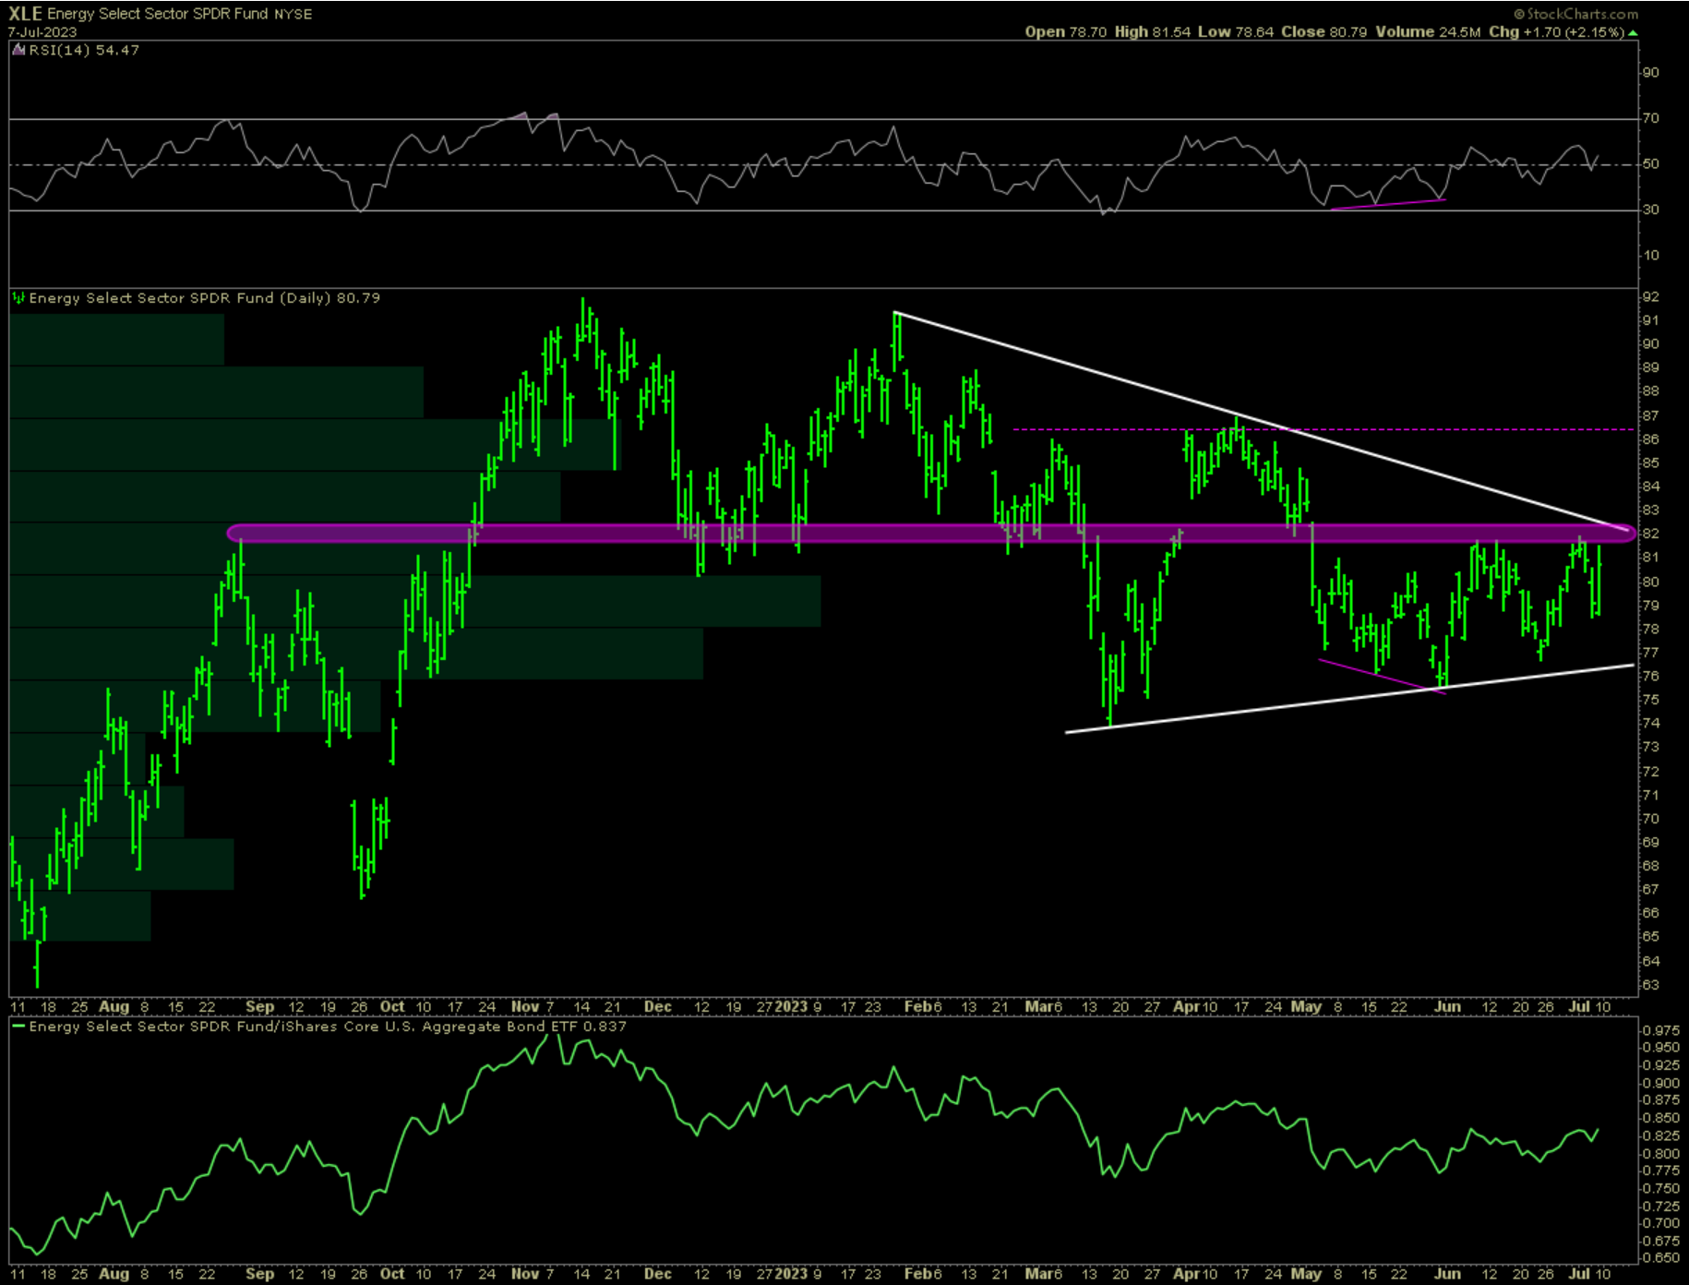Click the 70 overbought label on the RSI axis
Screen dimensions: 1689x1285
pyautogui.click(x=1650, y=118)
